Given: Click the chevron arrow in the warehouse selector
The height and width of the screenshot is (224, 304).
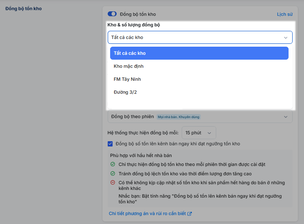Looking at the screenshot, I should coord(285,38).
